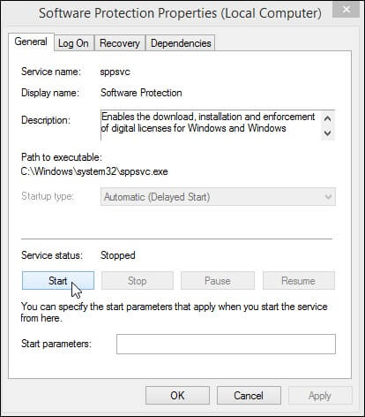Click inside the Description text box
The height and width of the screenshot is (417, 365).
[211, 125]
